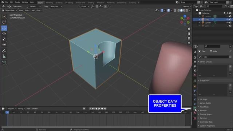233x131 pixels.
Task: Click the outliner search field
Action: (x=214, y=6)
